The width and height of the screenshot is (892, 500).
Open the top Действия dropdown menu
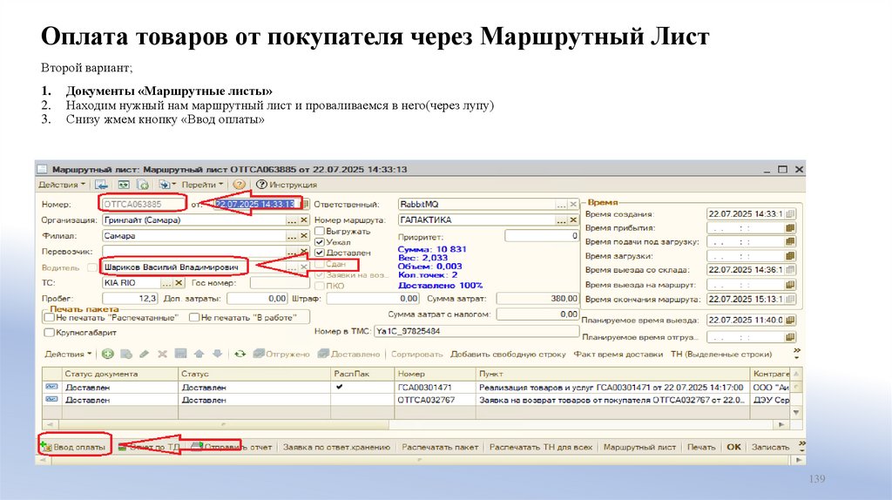[x=62, y=185]
